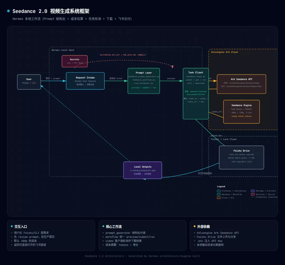Click the "video_url" edge label
This screenshot has height=265, width=285.
click(217, 111)
